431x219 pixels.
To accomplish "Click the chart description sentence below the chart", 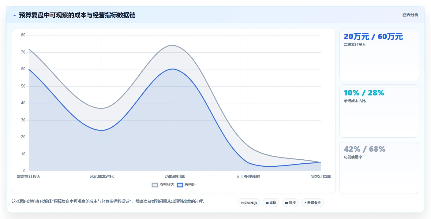I will [108, 202].
